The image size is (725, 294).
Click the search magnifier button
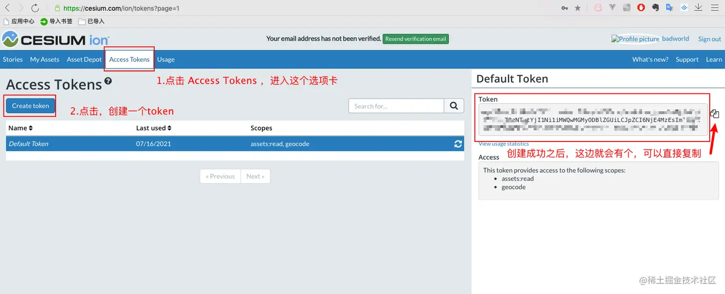pos(454,106)
